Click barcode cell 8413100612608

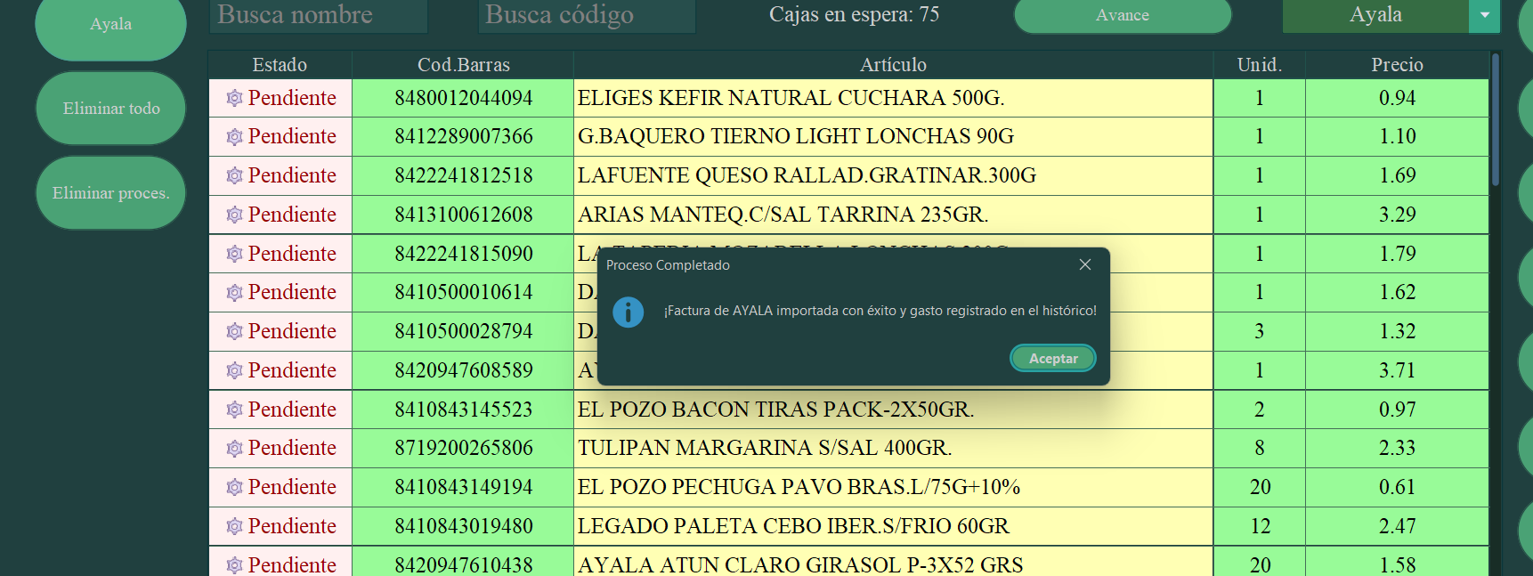pos(463,215)
